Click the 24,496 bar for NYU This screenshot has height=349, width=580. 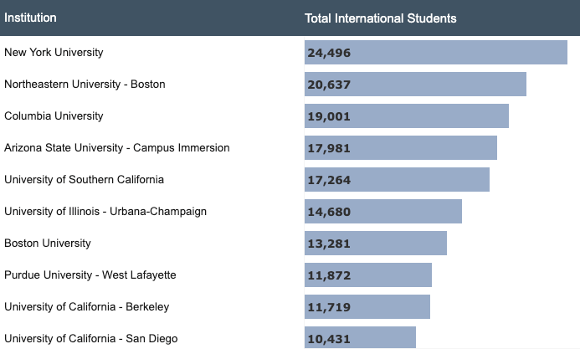(x=436, y=53)
